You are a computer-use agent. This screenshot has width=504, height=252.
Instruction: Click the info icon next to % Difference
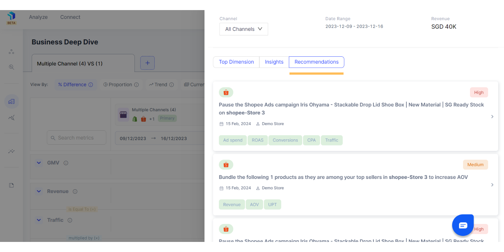91,85
